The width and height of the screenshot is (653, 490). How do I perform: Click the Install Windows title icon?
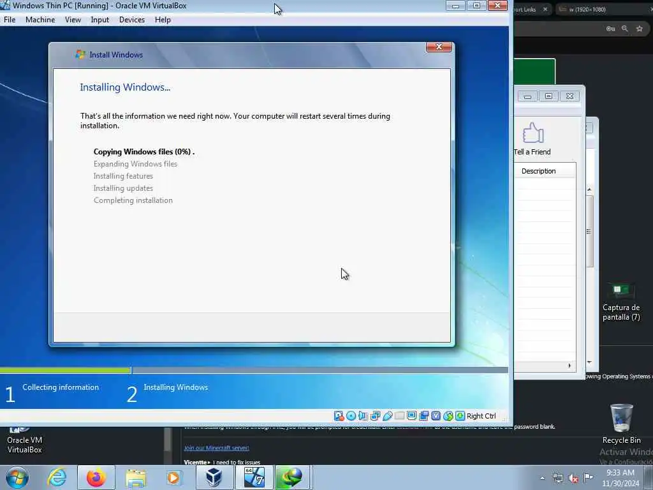[80, 54]
